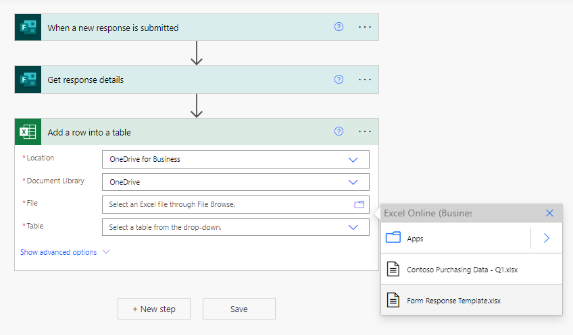573x335 pixels.
Task: Click the Microsoft Forms icon on the trigger step
Action: [x=28, y=28]
